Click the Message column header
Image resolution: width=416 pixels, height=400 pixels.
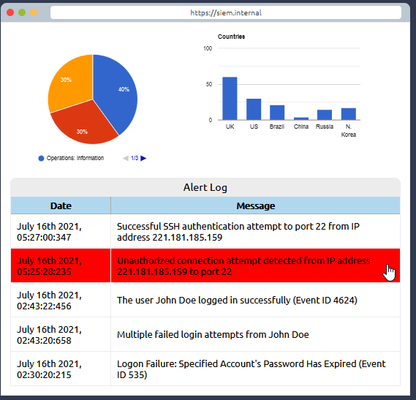tap(255, 205)
